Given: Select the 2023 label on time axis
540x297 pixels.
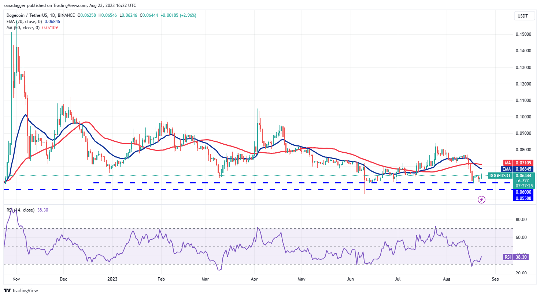Looking at the screenshot, I should (112, 279).
